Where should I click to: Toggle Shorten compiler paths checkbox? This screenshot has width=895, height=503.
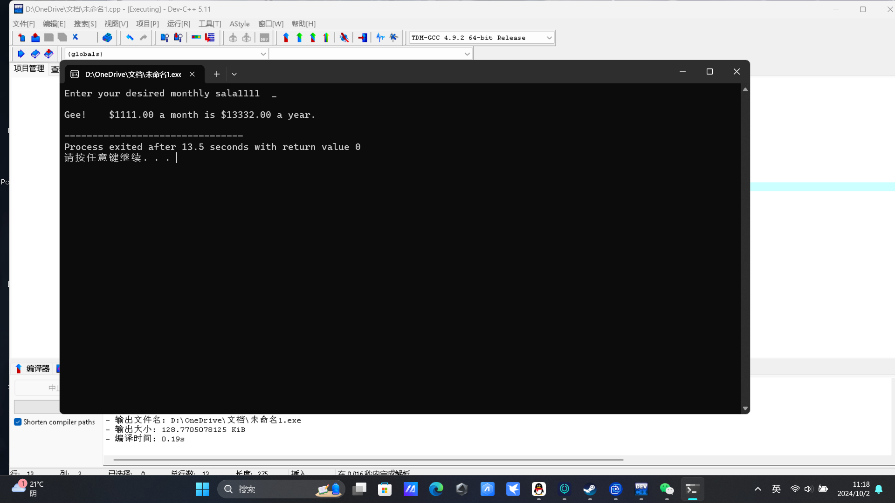[18, 422]
